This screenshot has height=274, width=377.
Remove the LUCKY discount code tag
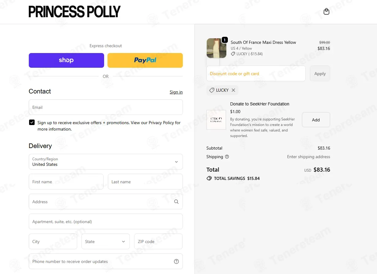[x=233, y=90]
